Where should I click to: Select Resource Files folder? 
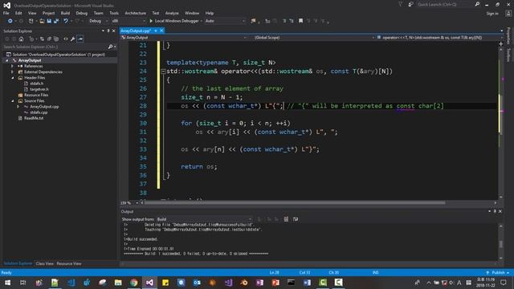[x=36, y=95]
